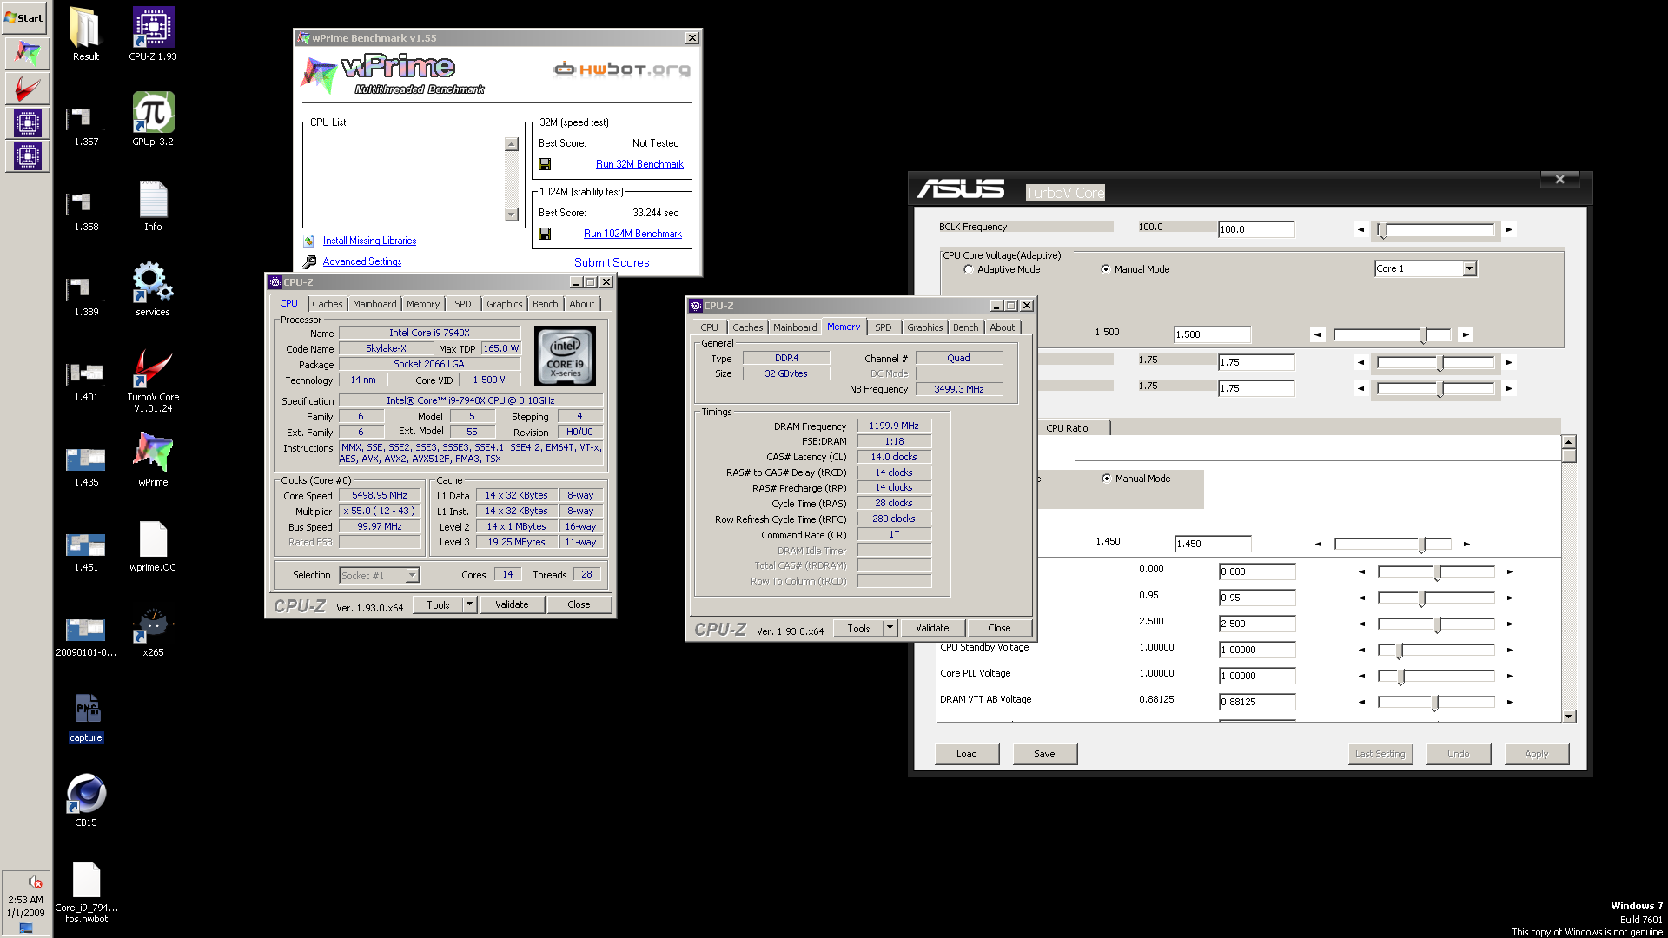Open wprime.OC file icon
This screenshot has width=1668, height=938.
coord(153,545)
